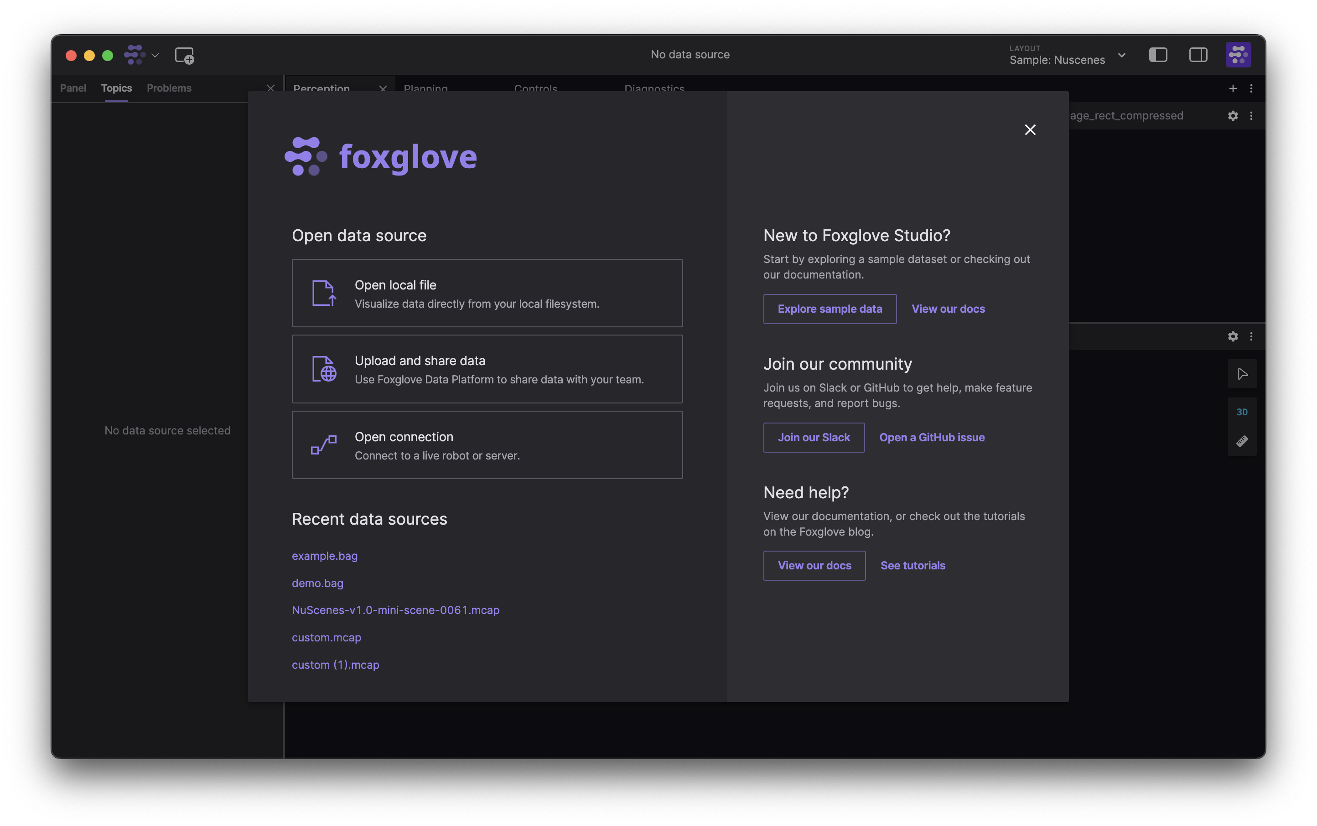The image size is (1317, 826).
Task: Close the Perception tab
Action: [x=383, y=88]
